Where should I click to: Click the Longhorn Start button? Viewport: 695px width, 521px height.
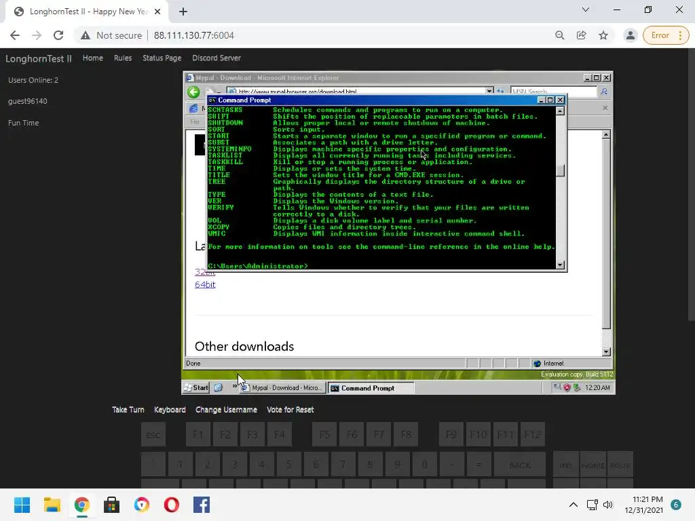(x=195, y=387)
